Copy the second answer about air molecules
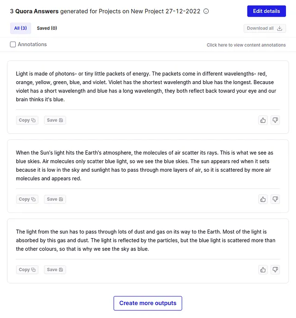Screen dimensions: 296x318 tap(27, 199)
